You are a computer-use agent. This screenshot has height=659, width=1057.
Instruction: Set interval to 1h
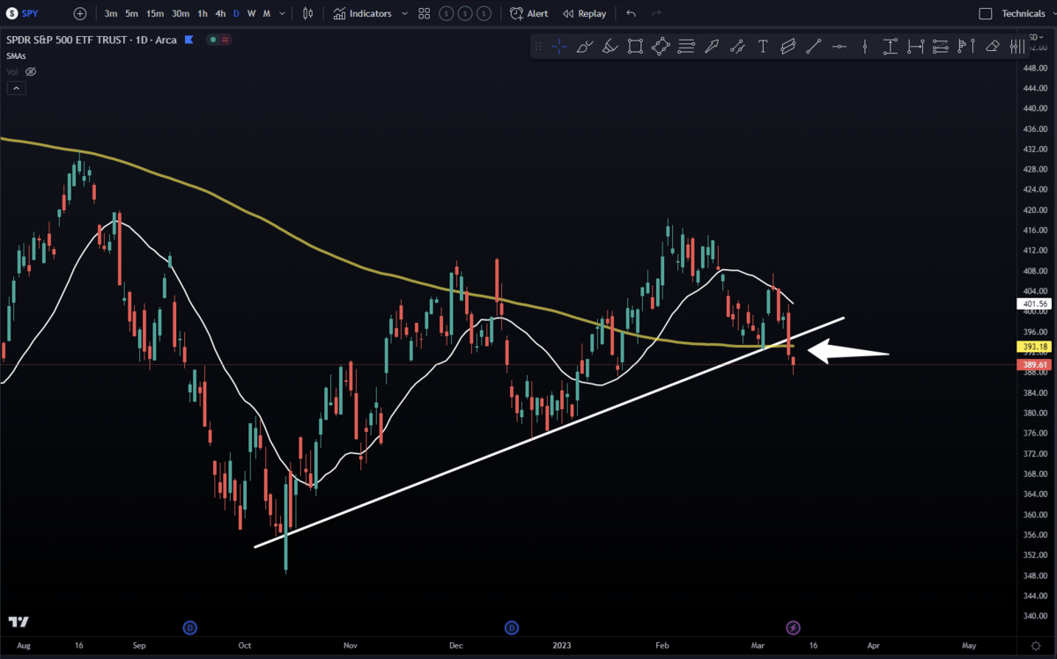203,13
